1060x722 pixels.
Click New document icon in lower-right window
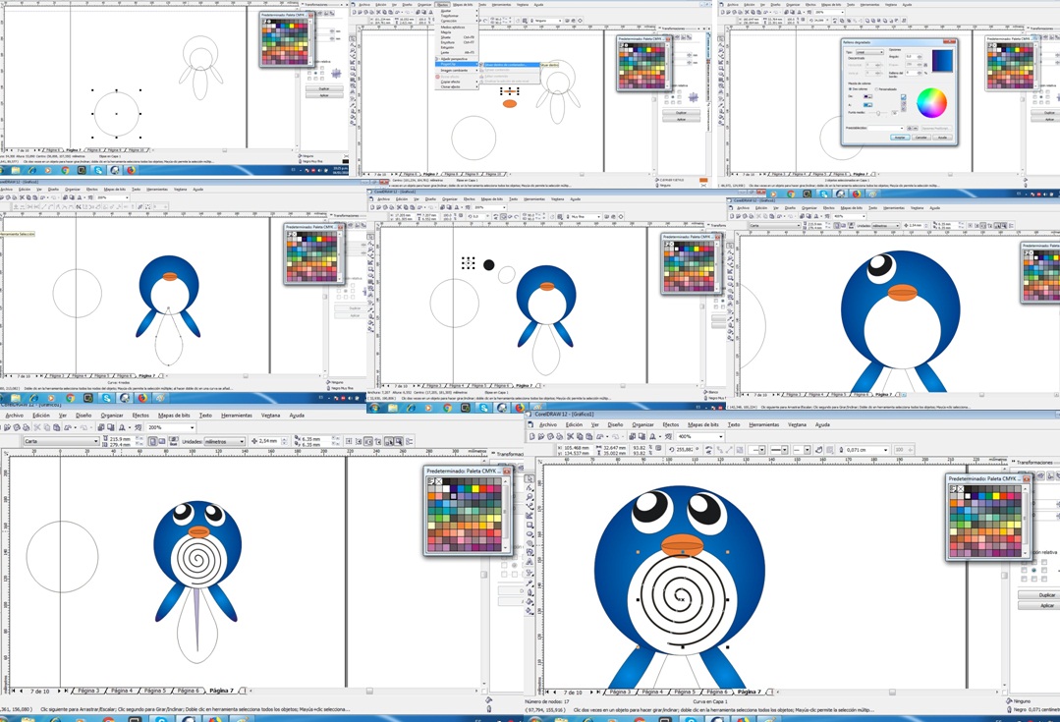[x=532, y=437]
